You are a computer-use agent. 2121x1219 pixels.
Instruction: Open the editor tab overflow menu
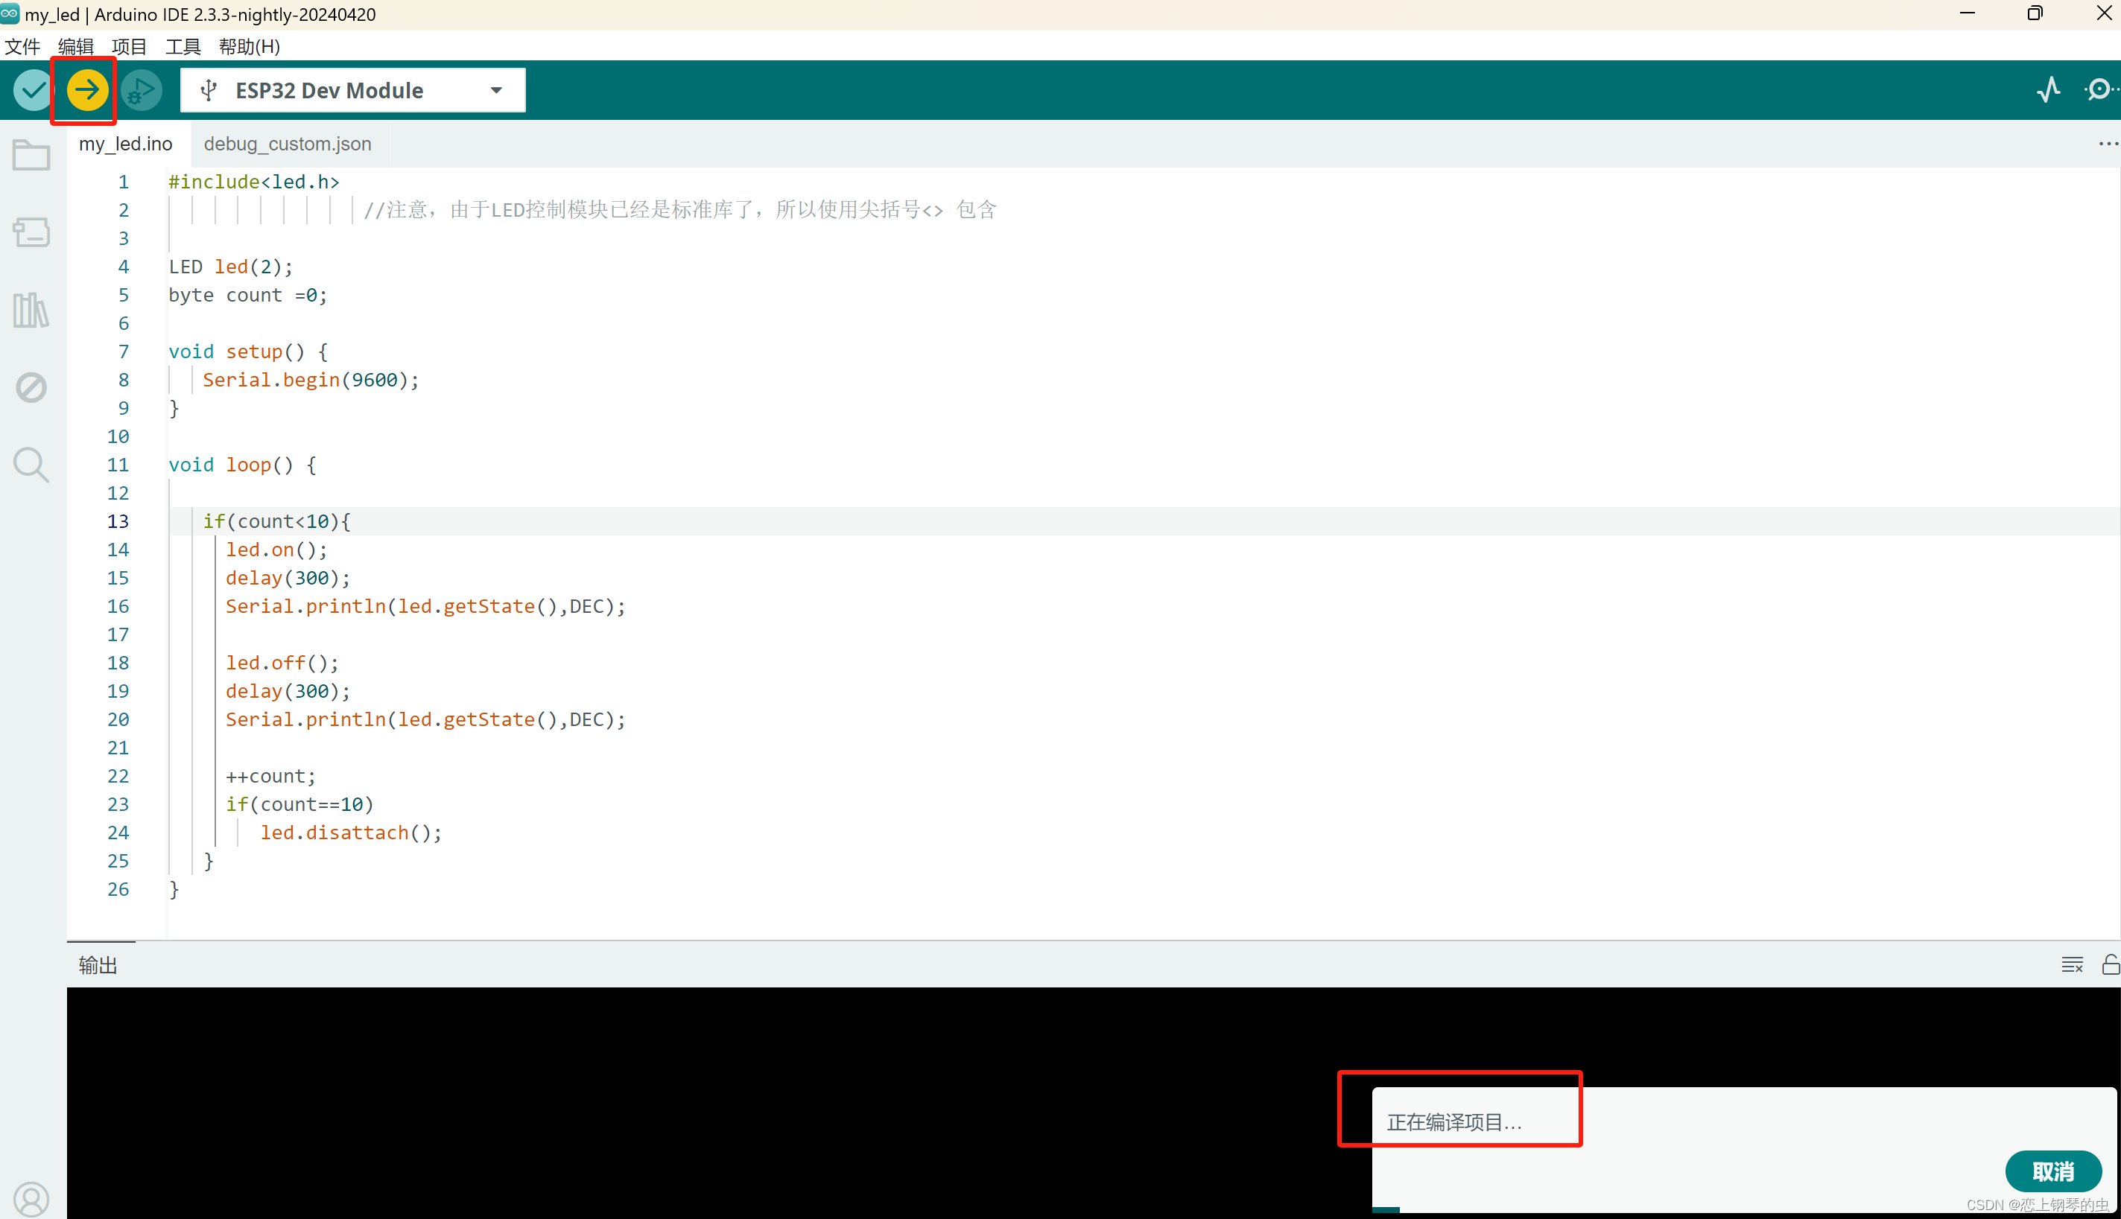pyautogui.click(x=2108, y=144)
